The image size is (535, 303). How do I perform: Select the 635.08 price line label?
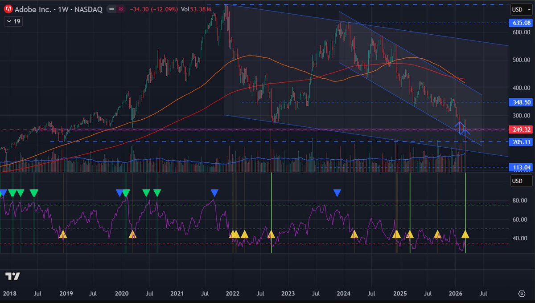(521, 23)
